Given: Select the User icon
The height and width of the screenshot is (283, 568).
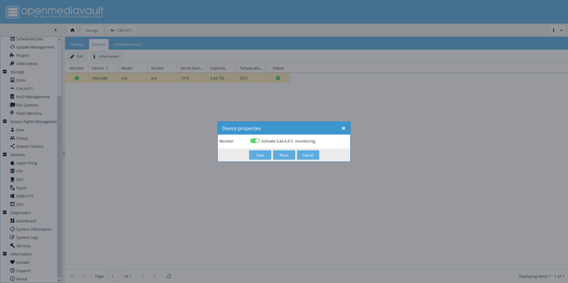Looking at the screenshot, I should (x=12, y=130).
